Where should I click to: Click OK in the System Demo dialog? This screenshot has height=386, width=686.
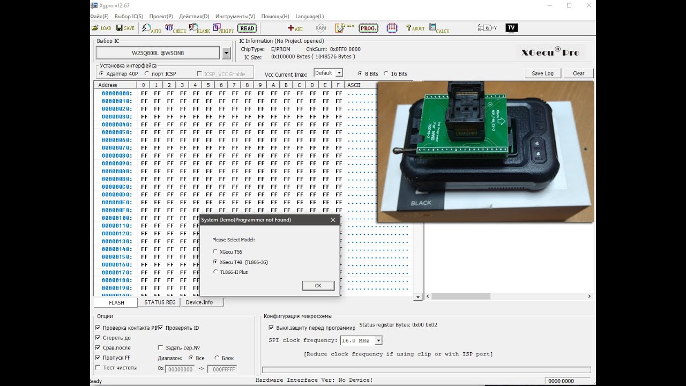[x=318, y=286]
